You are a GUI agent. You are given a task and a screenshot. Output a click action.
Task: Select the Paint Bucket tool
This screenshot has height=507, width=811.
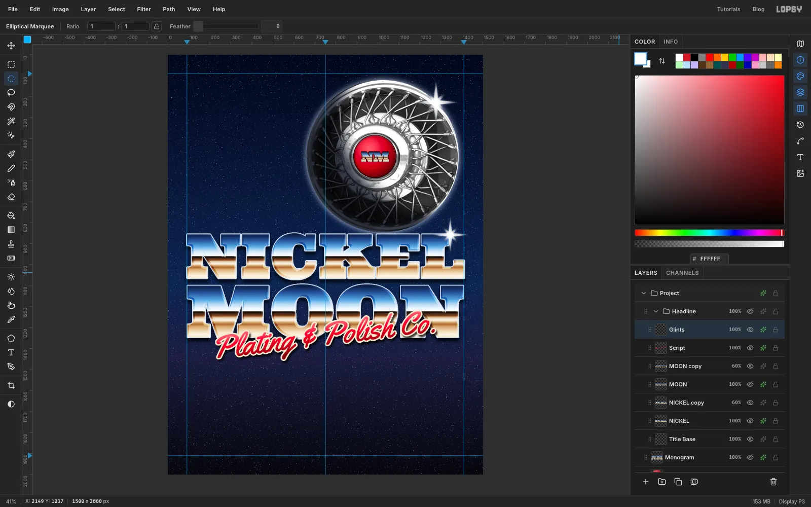pos(11,215)
